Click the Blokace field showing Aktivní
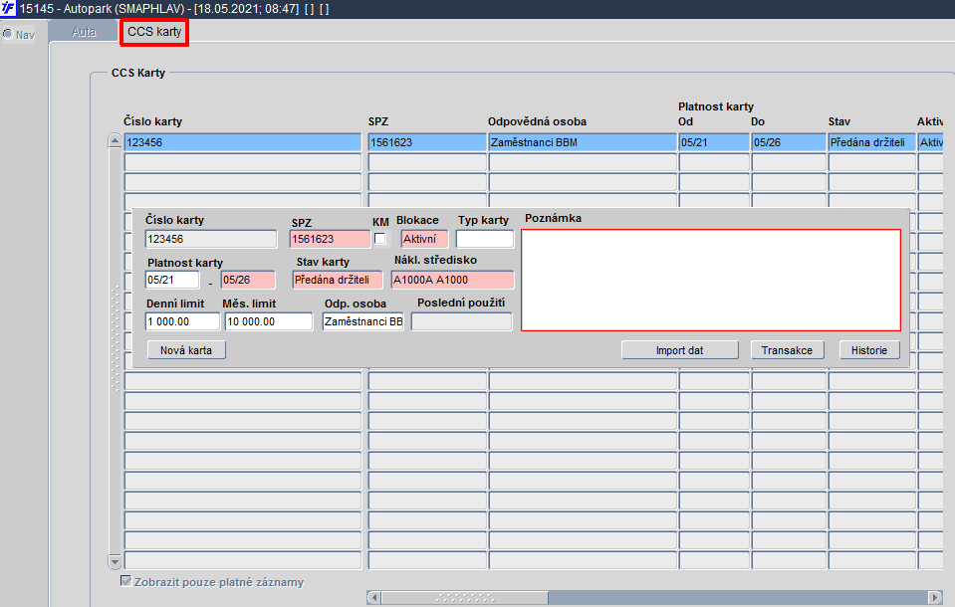Screen dimensions: 955x607 click(424, 239)
